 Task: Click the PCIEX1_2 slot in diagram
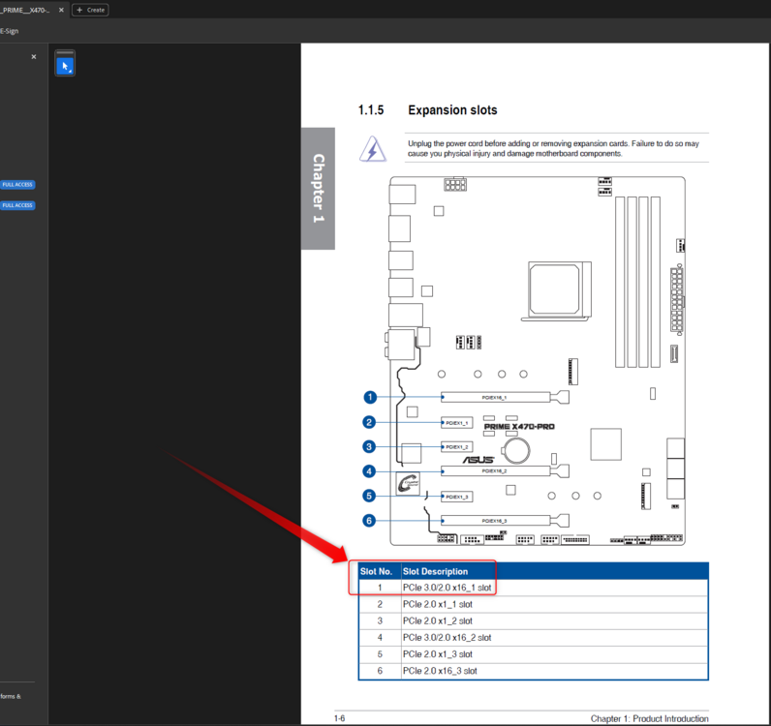pyautogui.click(x=457, y=447)
